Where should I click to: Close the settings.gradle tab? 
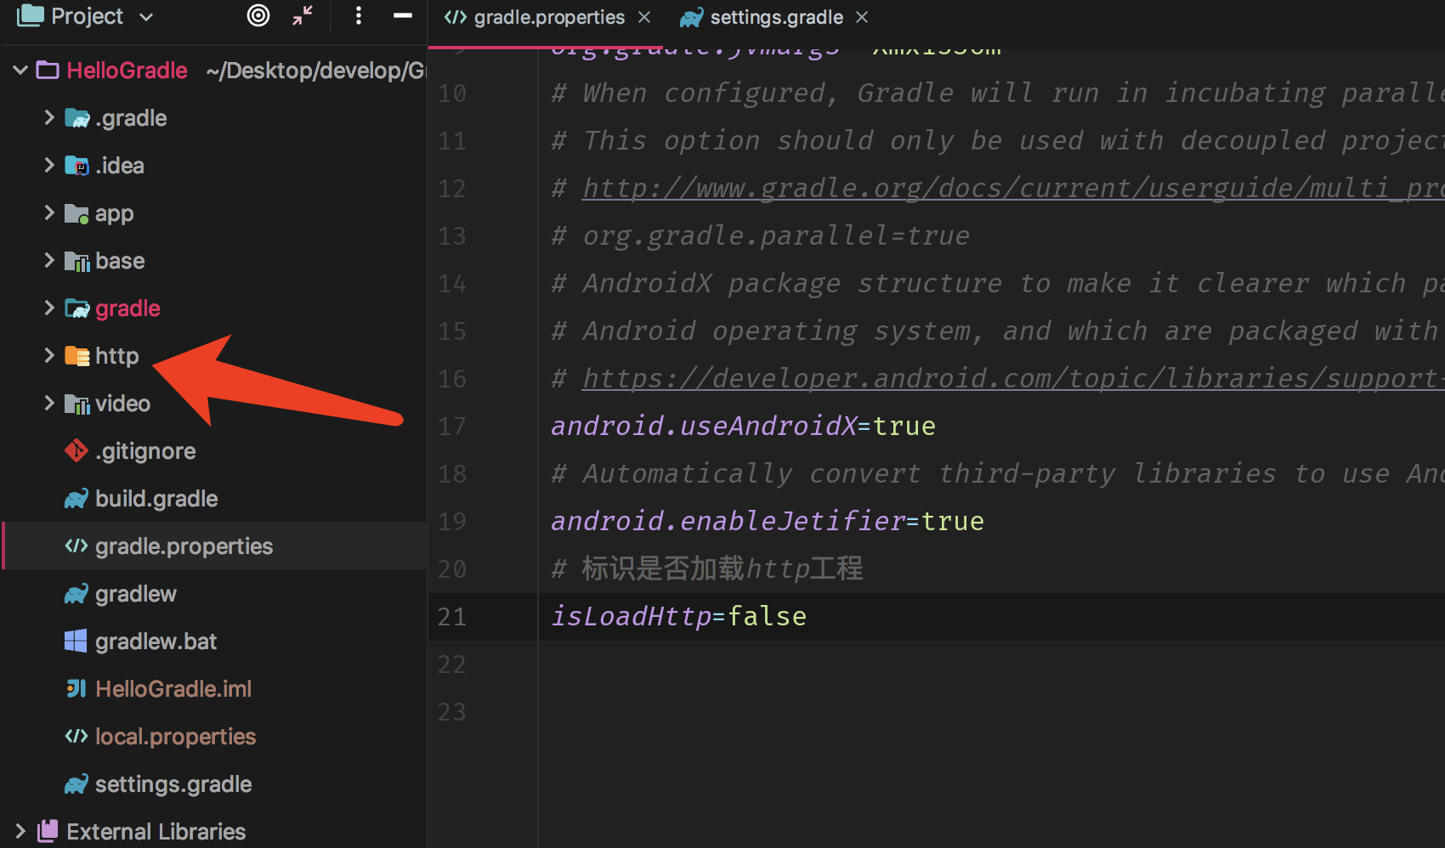coord(862,17)
